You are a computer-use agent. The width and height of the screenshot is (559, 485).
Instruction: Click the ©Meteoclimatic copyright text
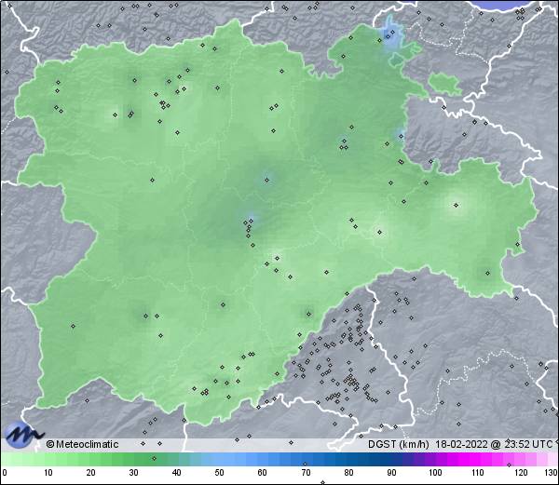click(x=82, y=444)
